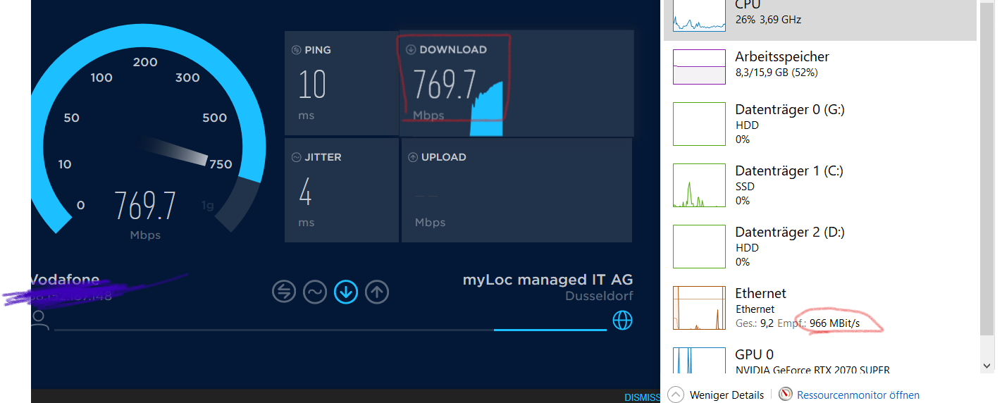1002x403 pixels.
Task: Open Ressourcenmonitor öffnen link
Action: click(858, 395)
